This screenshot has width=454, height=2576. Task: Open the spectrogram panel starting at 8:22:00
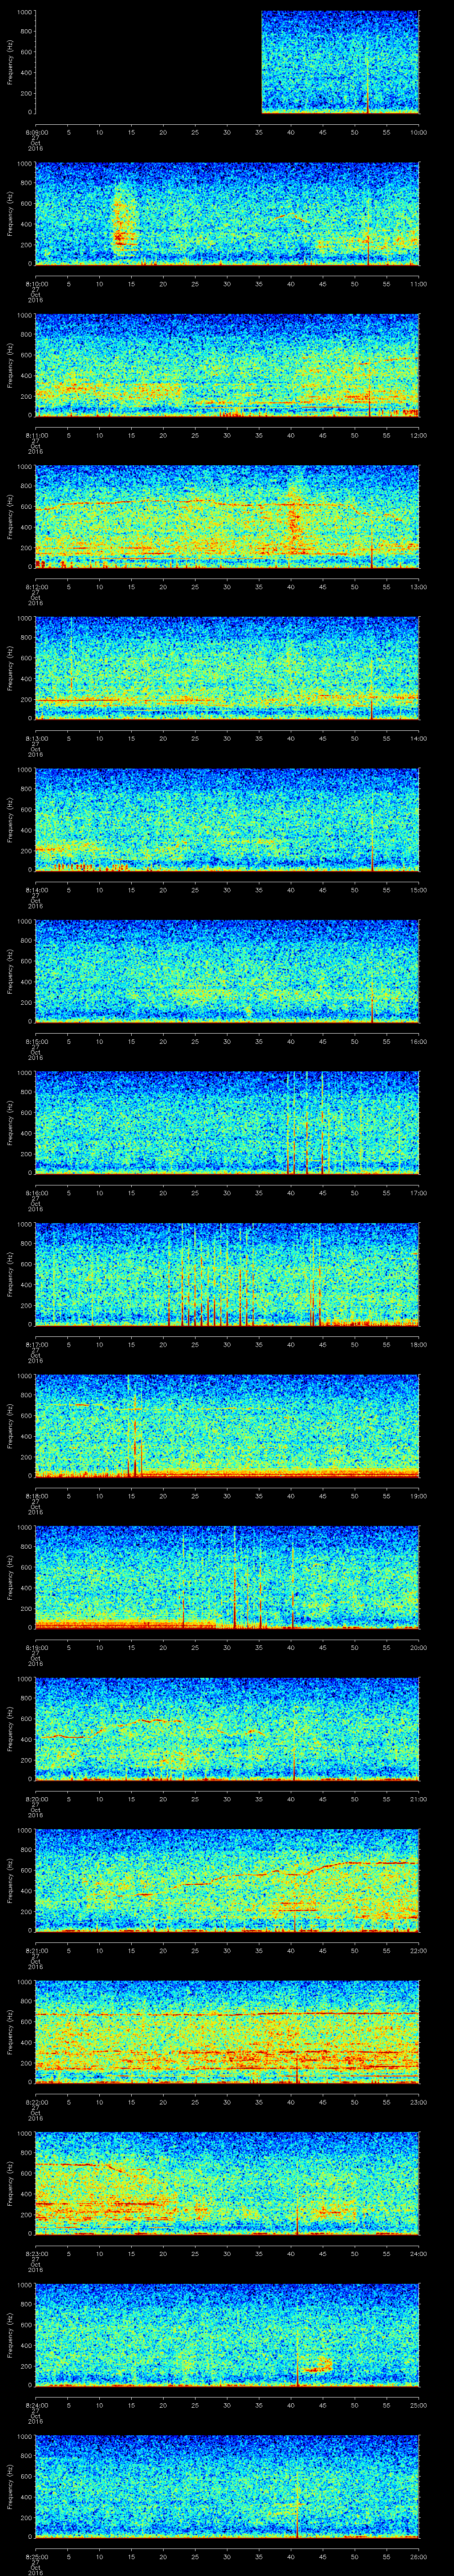coord(227,2032)
